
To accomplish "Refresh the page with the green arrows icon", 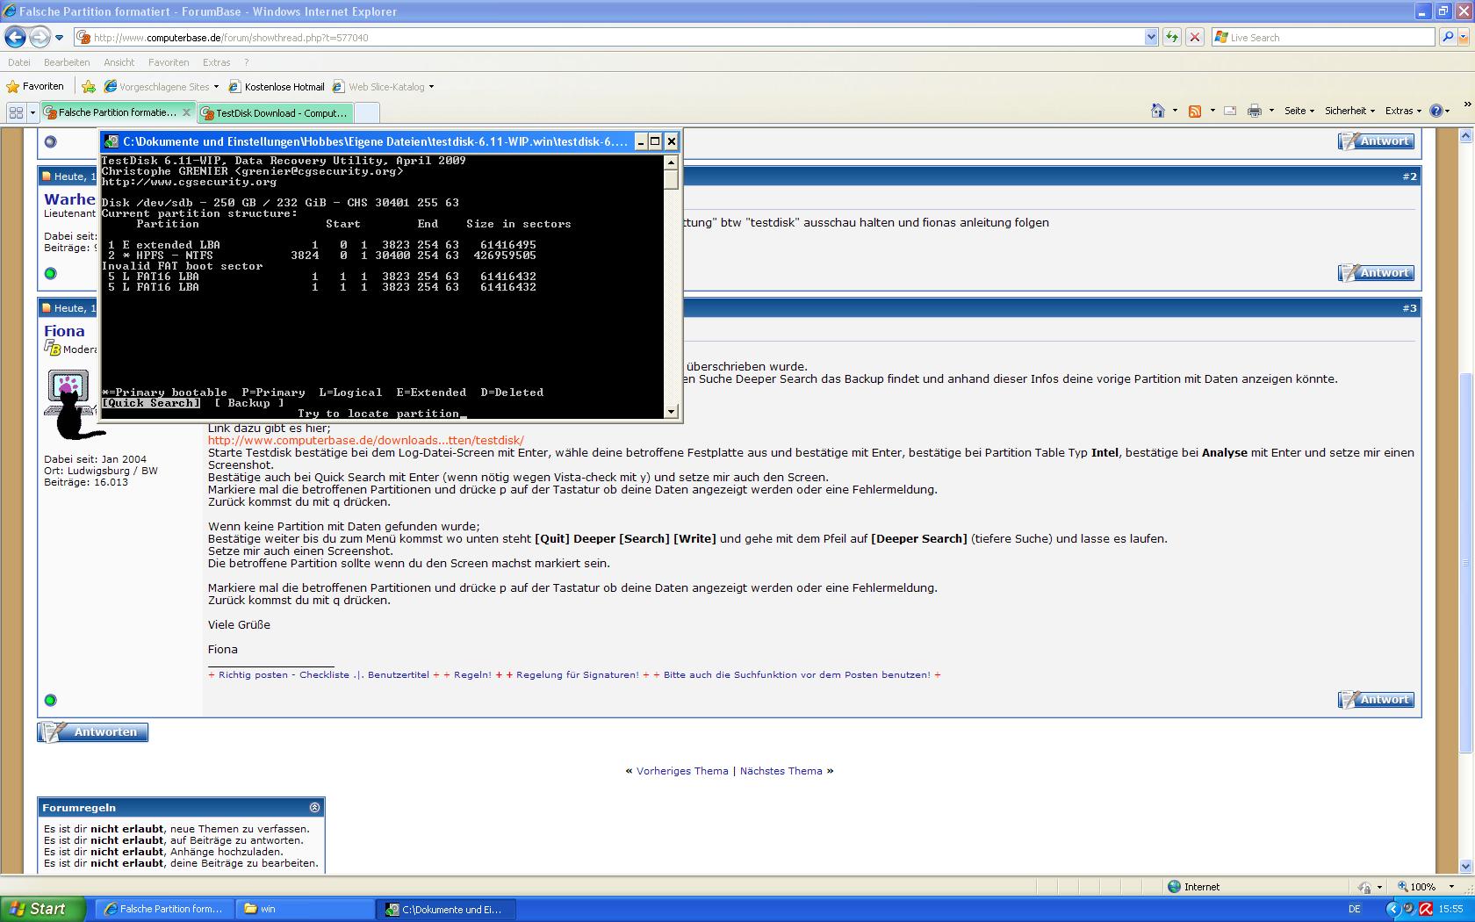I will [x=1171, y=38].
